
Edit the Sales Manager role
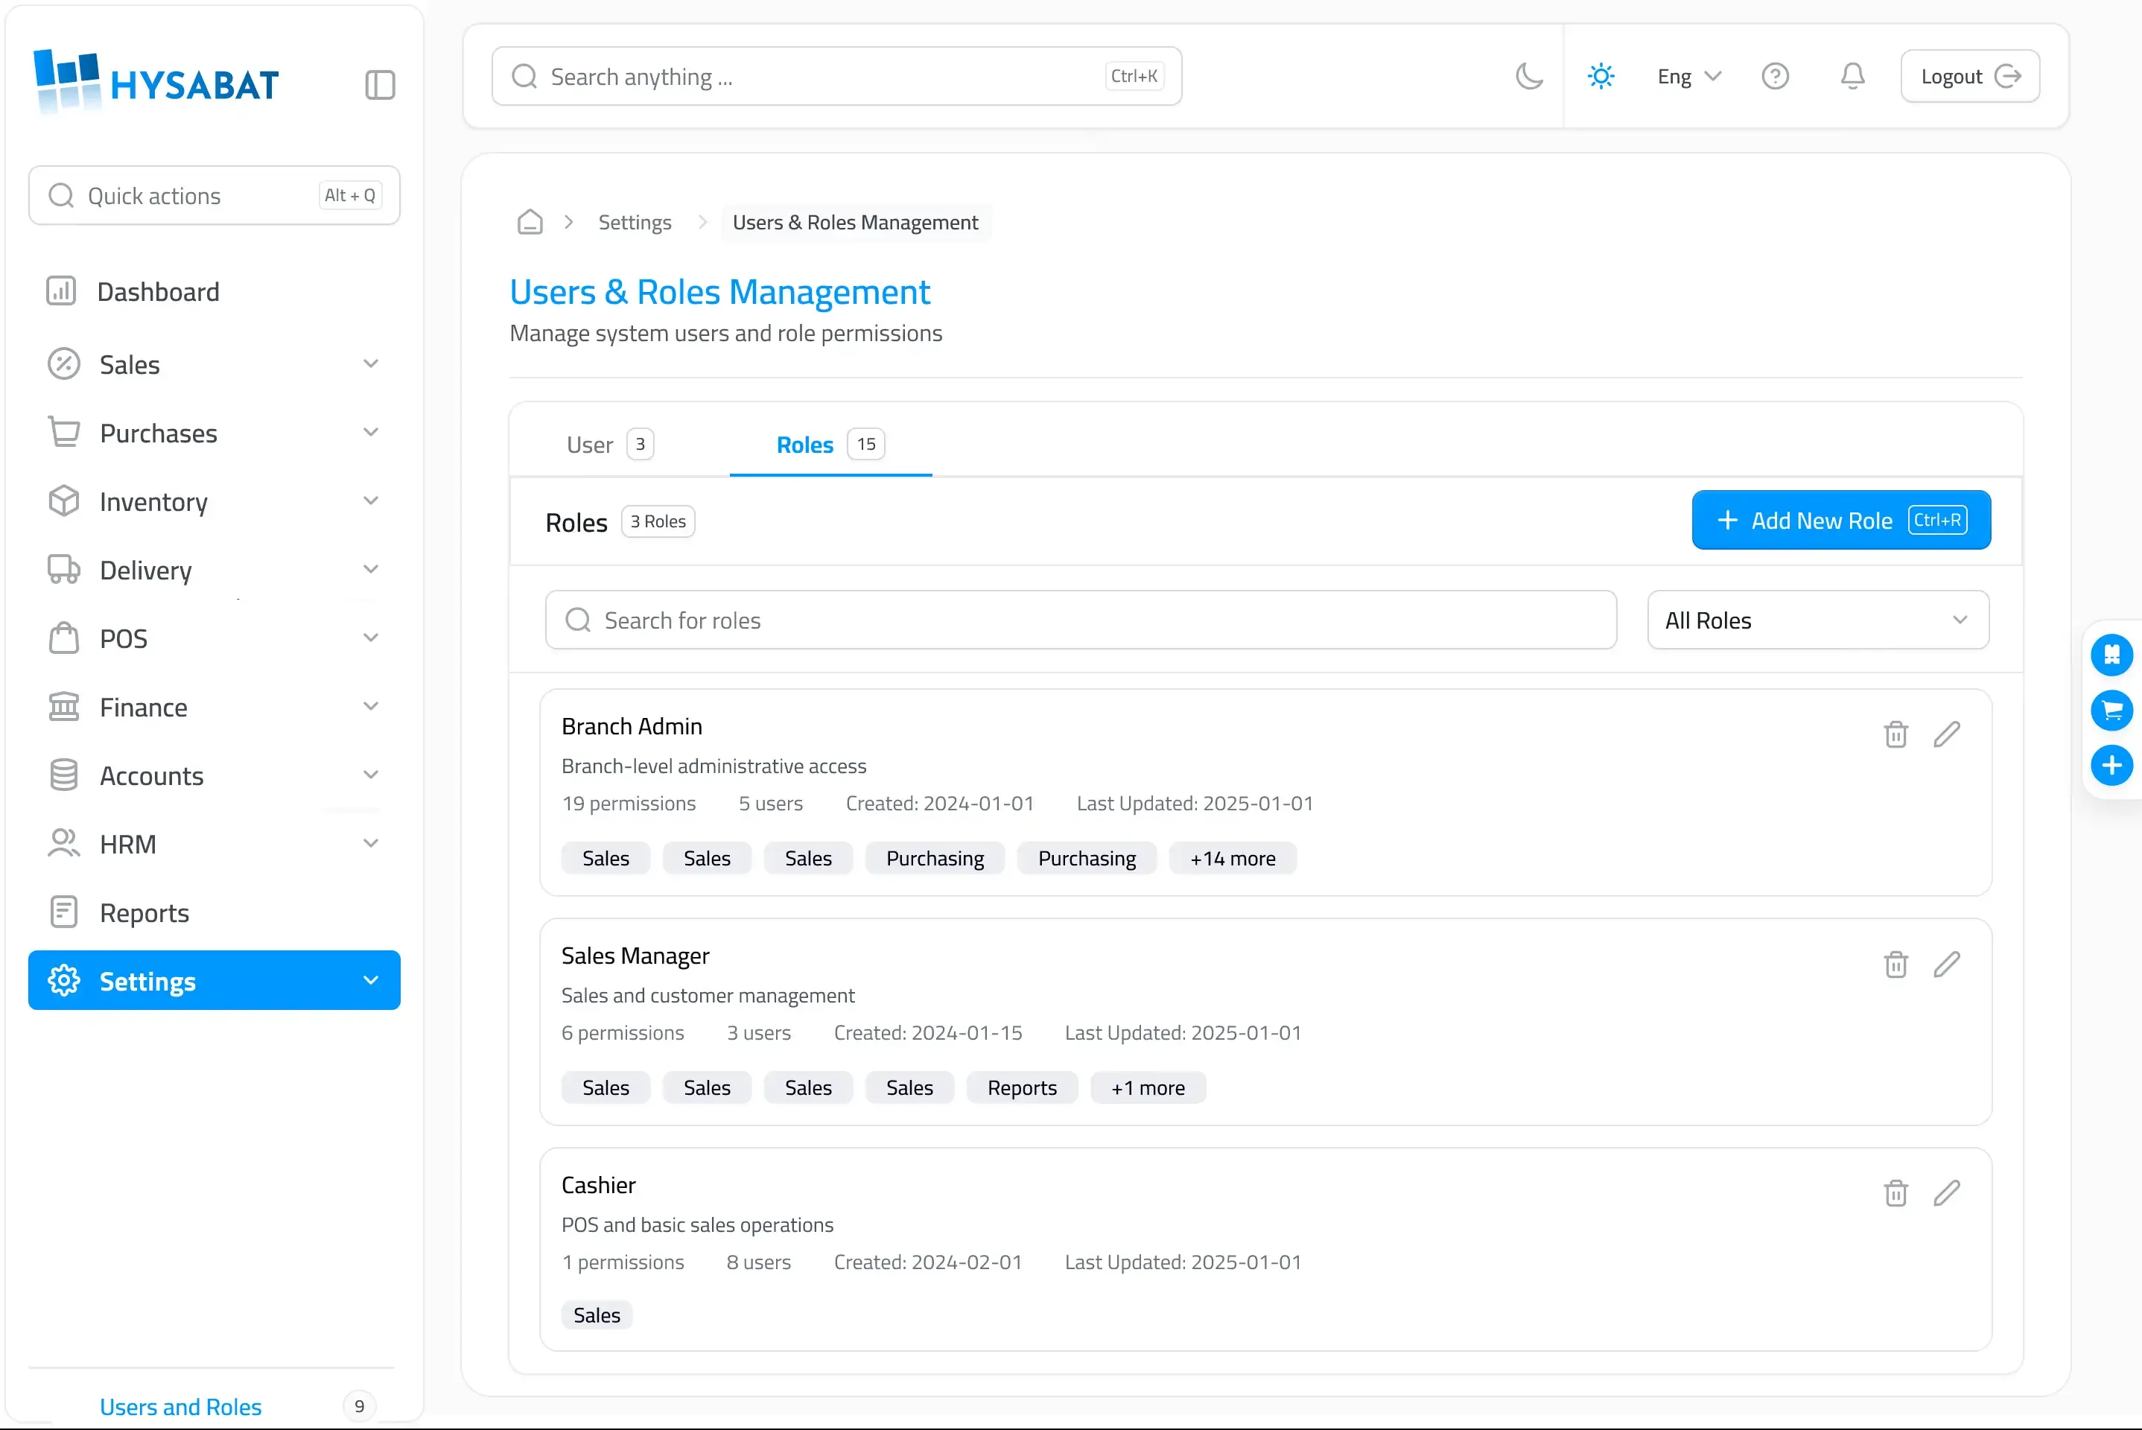[x=1947, y=965]
